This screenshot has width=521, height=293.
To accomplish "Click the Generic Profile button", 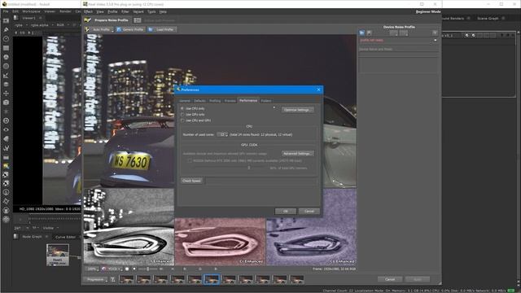I will coord(130,29).
